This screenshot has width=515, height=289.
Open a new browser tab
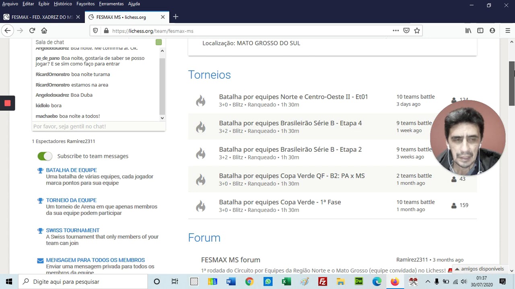point(175,17)
